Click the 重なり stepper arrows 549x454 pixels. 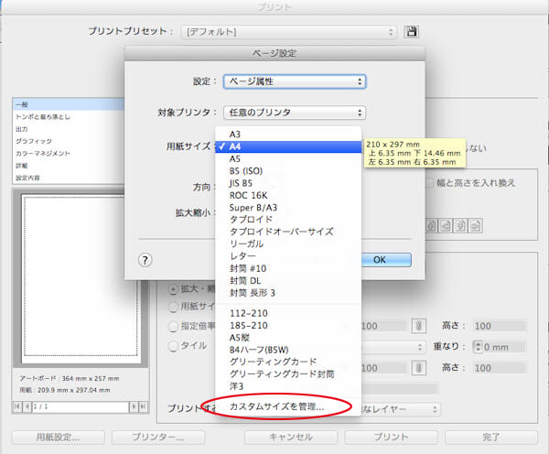(478, 347)
